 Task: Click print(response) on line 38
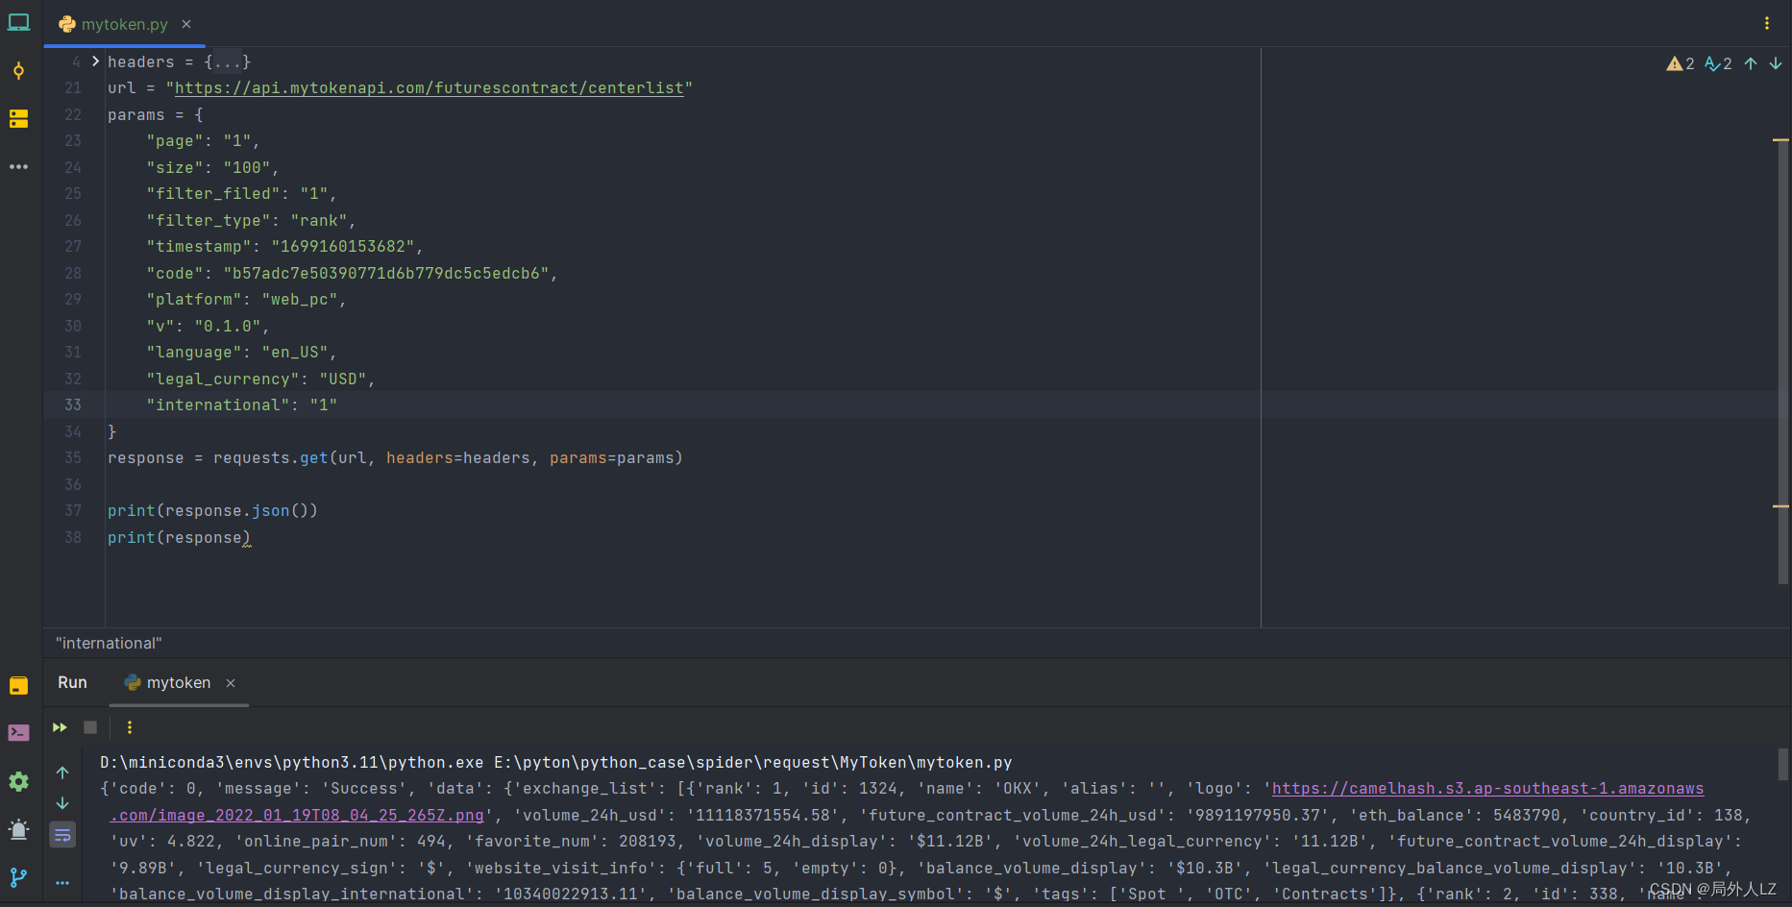(x=179, y=537)
